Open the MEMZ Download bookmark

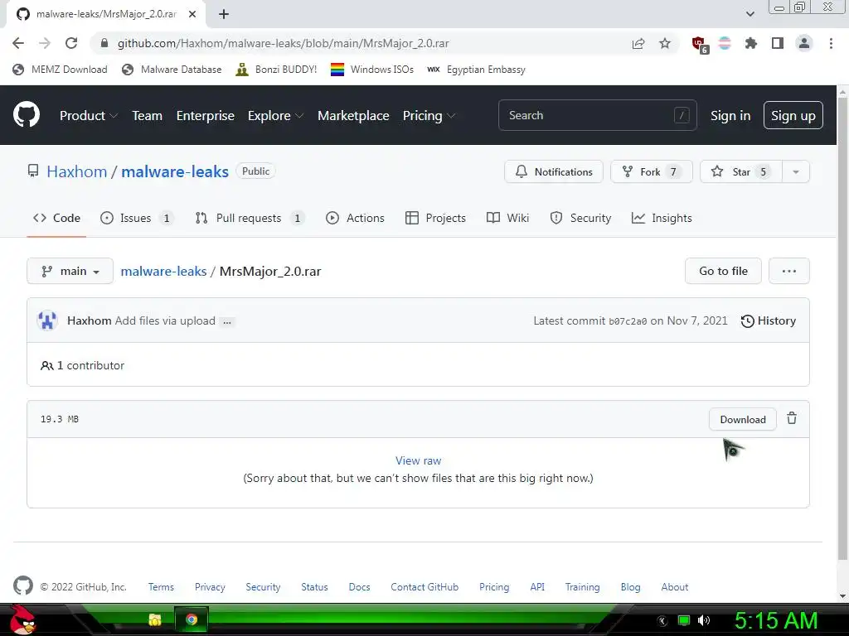click(x=60, y=70)
